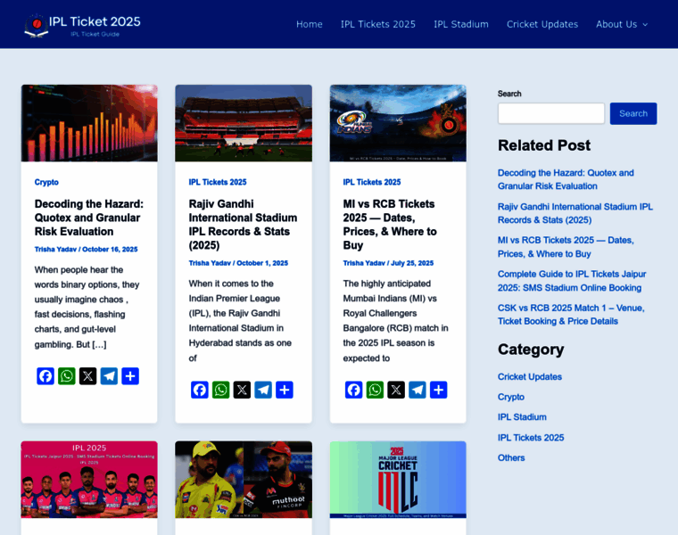The height and width of the screenshot is (535, 678).
Task: Open the Rajiv Gandhi stadium thumbnail
Action: click(244, 123)
